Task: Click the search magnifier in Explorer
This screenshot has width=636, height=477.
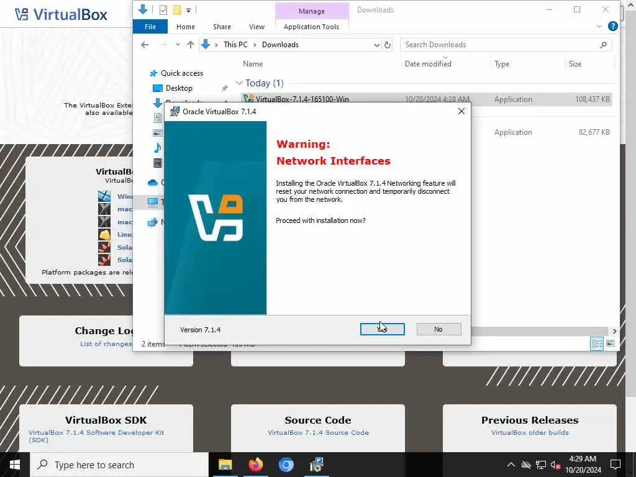Action: pos(603,45)
